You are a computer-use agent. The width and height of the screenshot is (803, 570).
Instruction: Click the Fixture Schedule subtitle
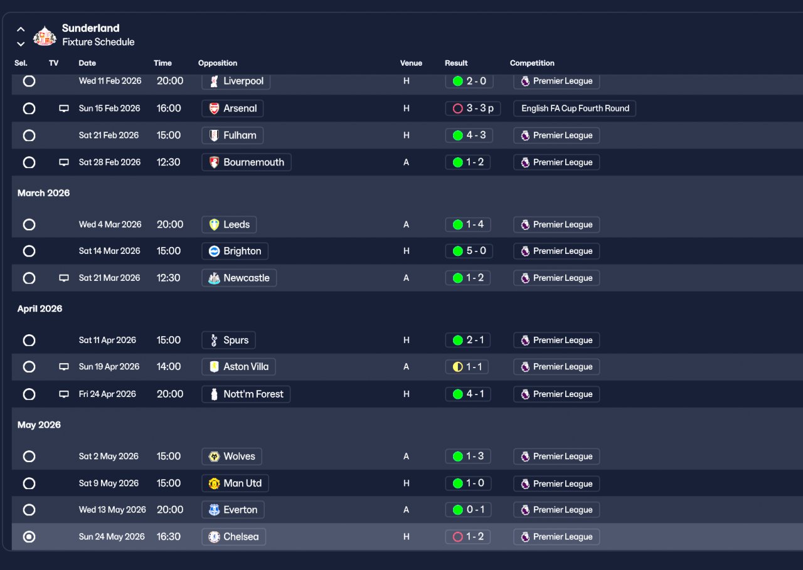tap(98, 42)
